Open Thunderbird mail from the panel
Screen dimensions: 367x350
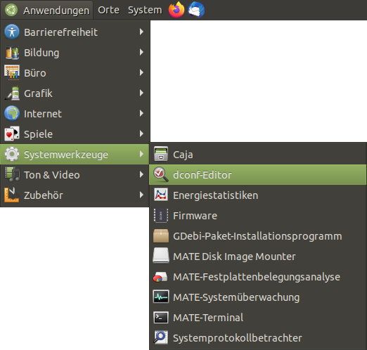pos(196,10)
